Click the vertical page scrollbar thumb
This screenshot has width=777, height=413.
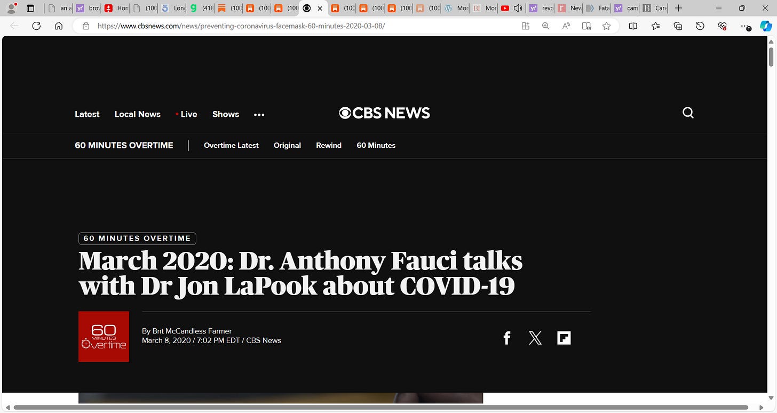(x=771, y=57)
